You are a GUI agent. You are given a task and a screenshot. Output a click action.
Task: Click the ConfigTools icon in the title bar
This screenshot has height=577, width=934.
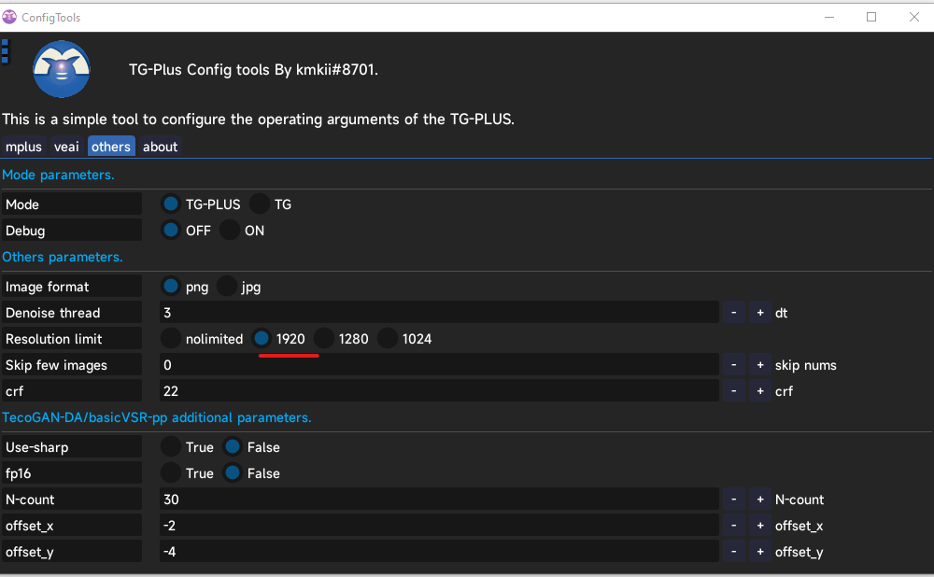coord(10,17)
